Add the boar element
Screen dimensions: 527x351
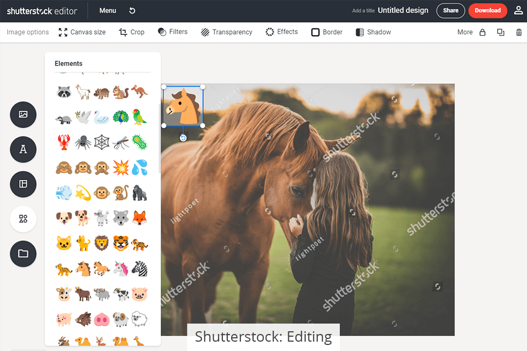83,319
